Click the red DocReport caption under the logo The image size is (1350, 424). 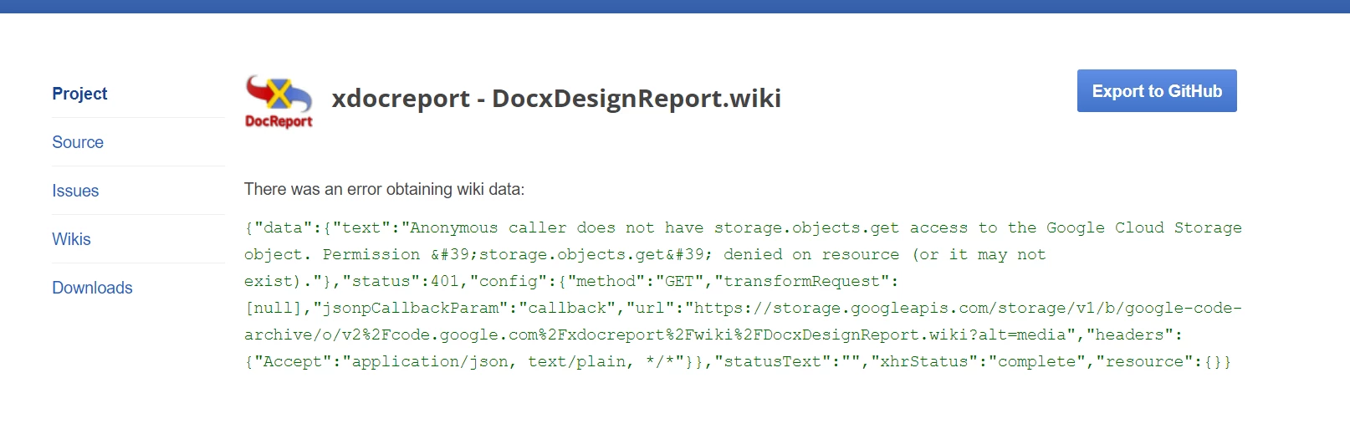click(279, 121)
